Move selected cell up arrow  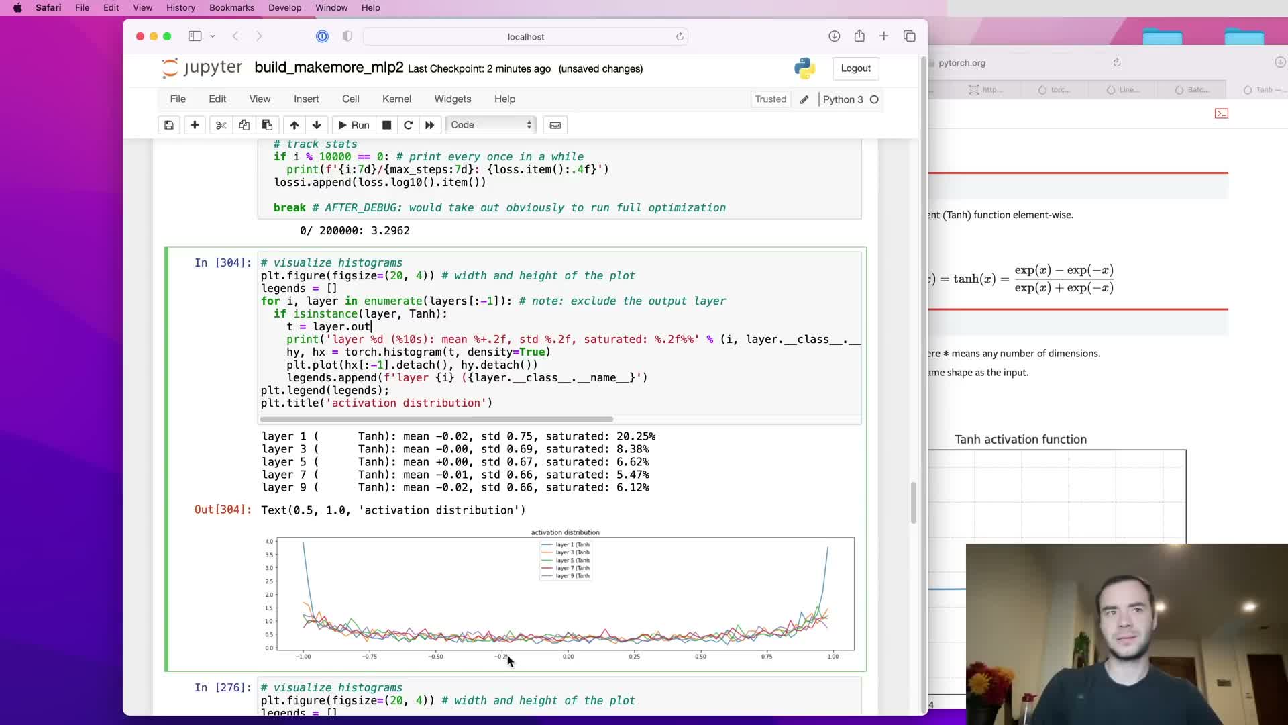pos(294,125)
